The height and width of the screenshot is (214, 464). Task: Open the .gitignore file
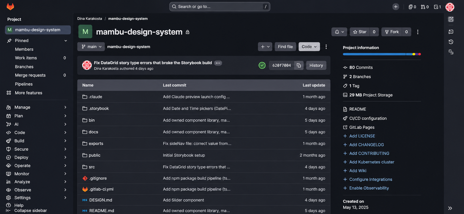click(98, 178)
